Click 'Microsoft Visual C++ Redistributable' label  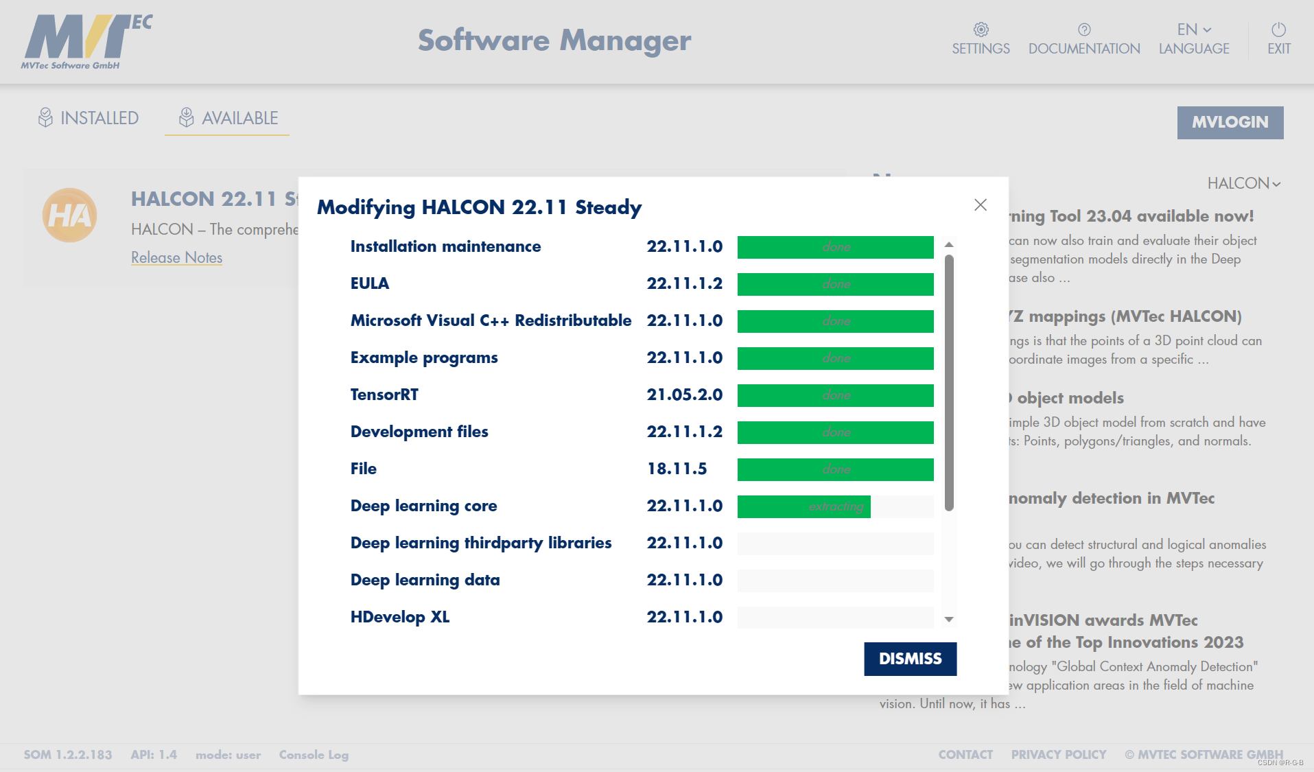pos(491,320)
